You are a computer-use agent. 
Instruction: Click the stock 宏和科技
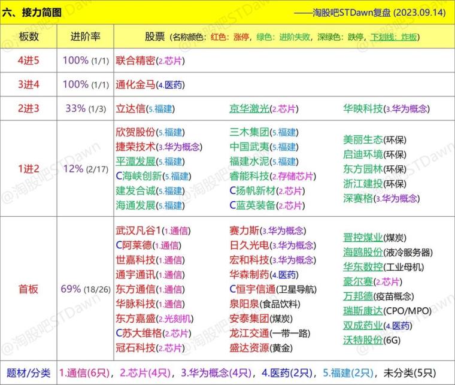coord(249,260)
